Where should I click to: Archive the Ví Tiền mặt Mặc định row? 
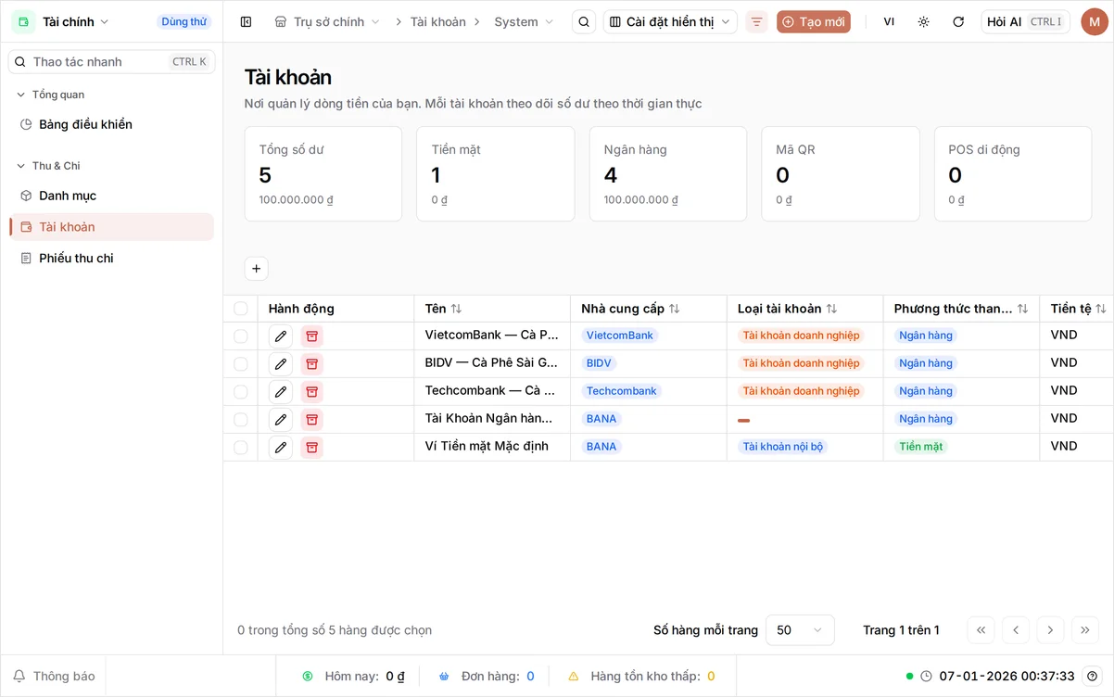(312, 447)
